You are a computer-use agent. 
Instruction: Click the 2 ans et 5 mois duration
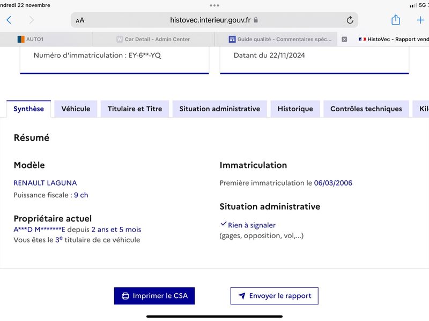[116, 230]
